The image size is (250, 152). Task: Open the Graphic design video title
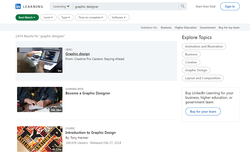point(78,54)
